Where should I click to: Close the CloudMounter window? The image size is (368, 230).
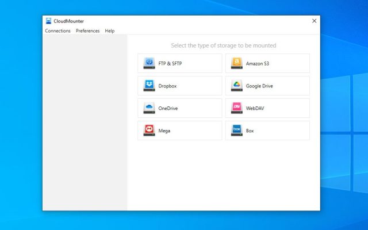tap(315, 21)
